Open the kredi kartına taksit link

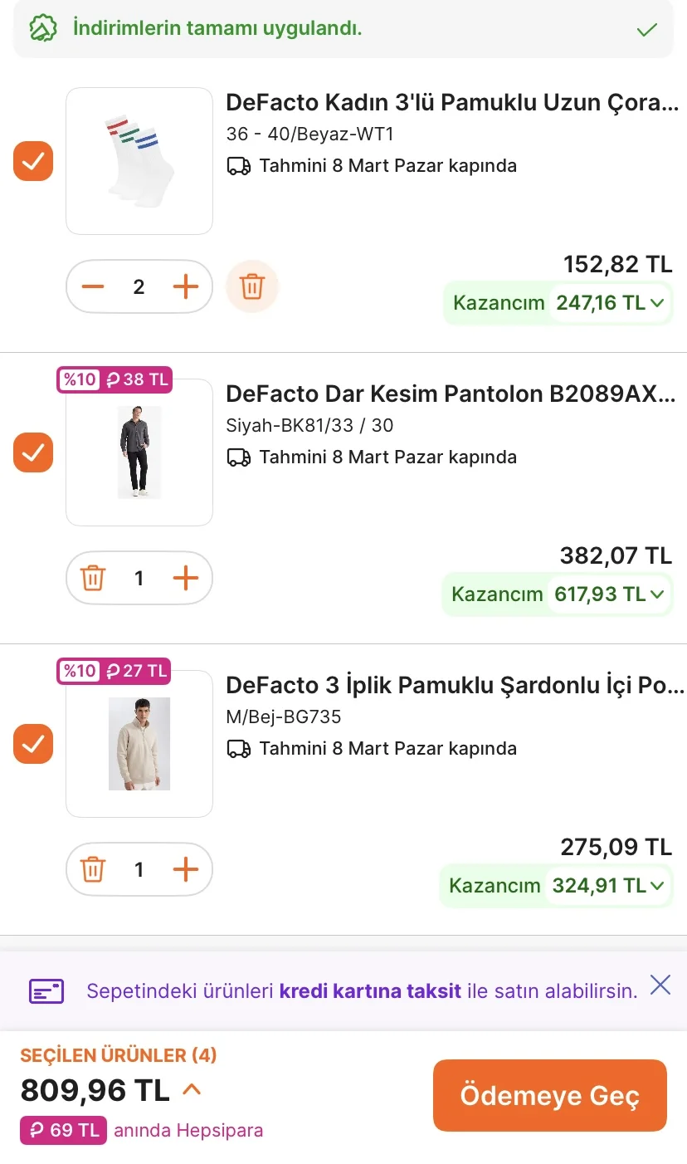370,990
